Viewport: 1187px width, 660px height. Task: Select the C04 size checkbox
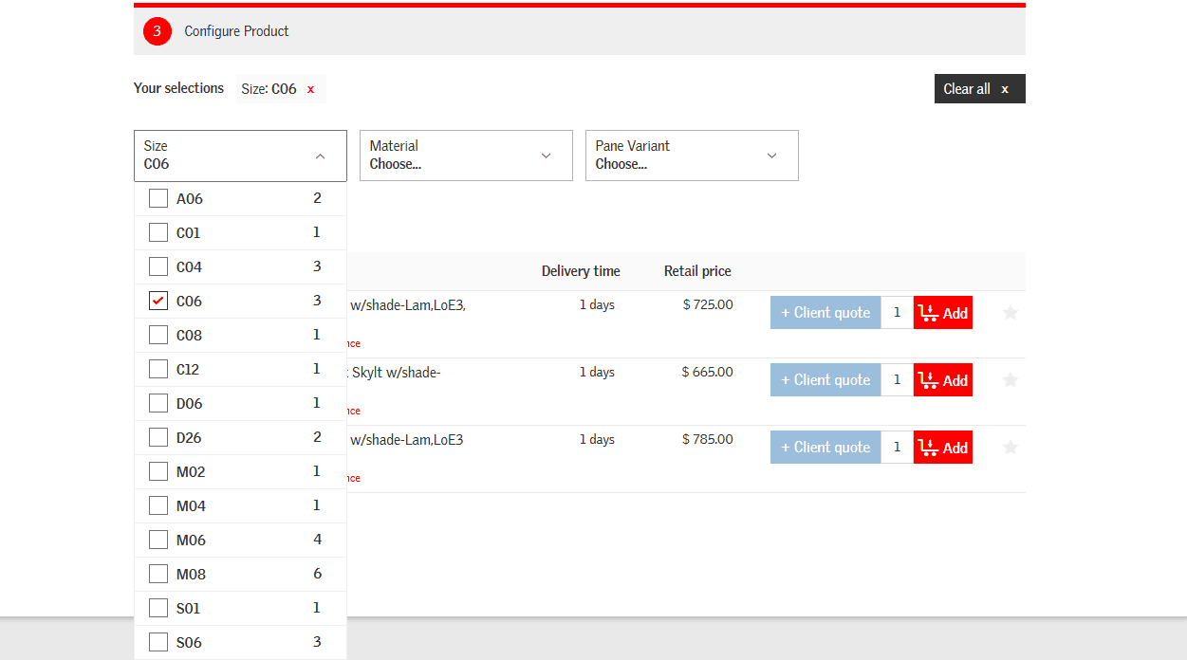tap(158, 266)
